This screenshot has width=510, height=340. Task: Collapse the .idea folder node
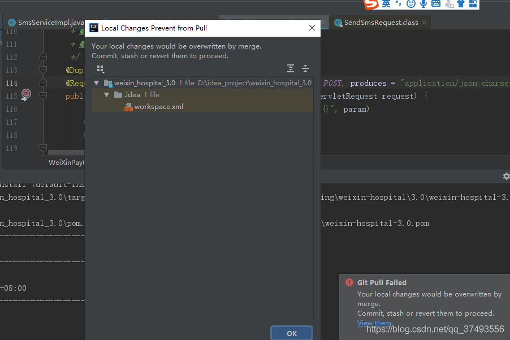(107, 95)
